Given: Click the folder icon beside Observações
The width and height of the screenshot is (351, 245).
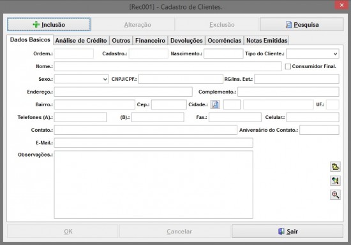Looking at the screenshot, I should (335, 167).
